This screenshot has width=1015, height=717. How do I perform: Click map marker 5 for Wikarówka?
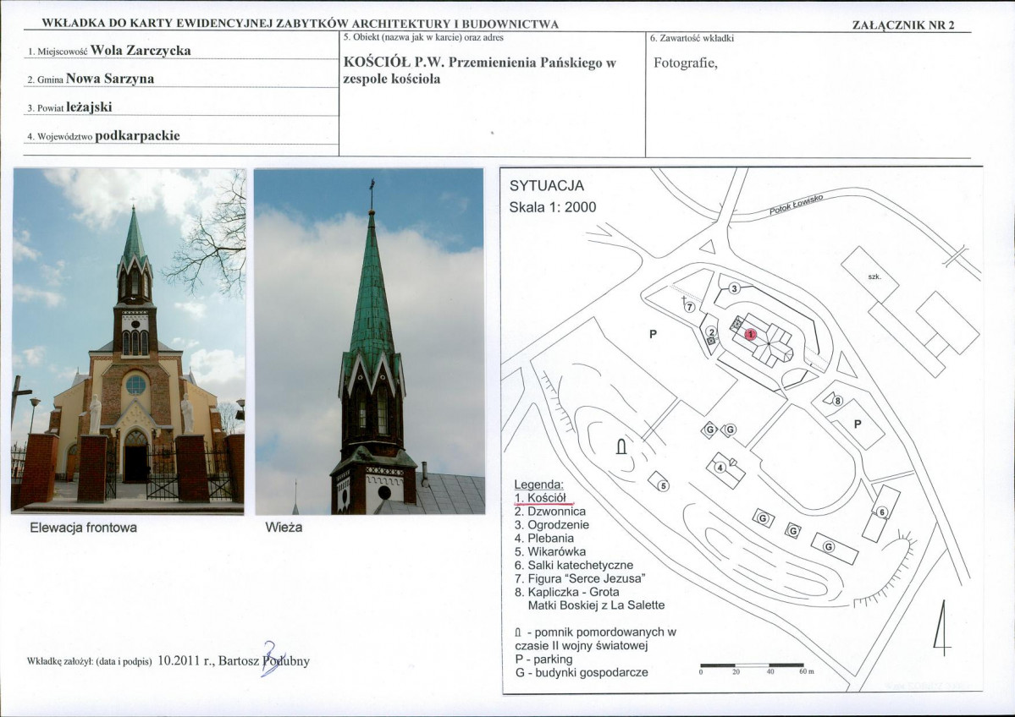point(664,485)
